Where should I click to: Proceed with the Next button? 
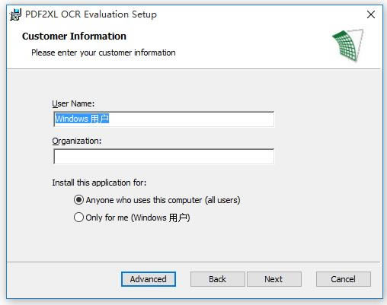point(274,279)
